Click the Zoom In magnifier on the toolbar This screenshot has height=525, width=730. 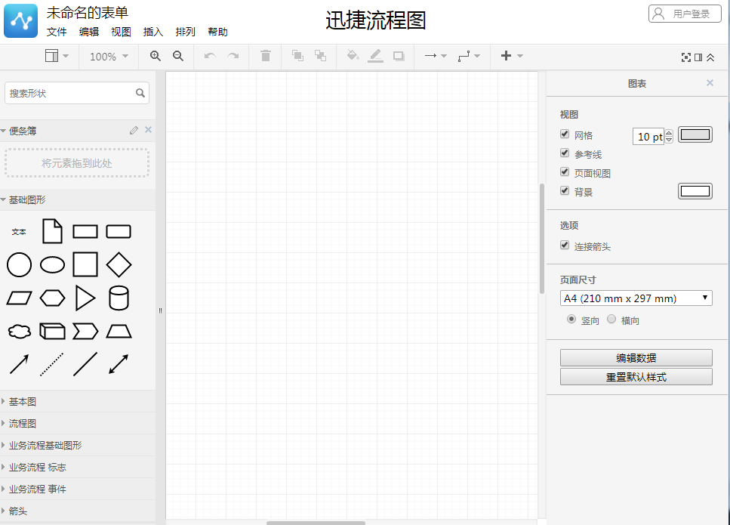[156, 56]
